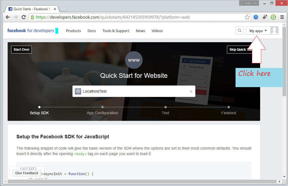Click the LocalhostTest app name field
The height and width of the screenshot is (186, 288).
point(134,91)
